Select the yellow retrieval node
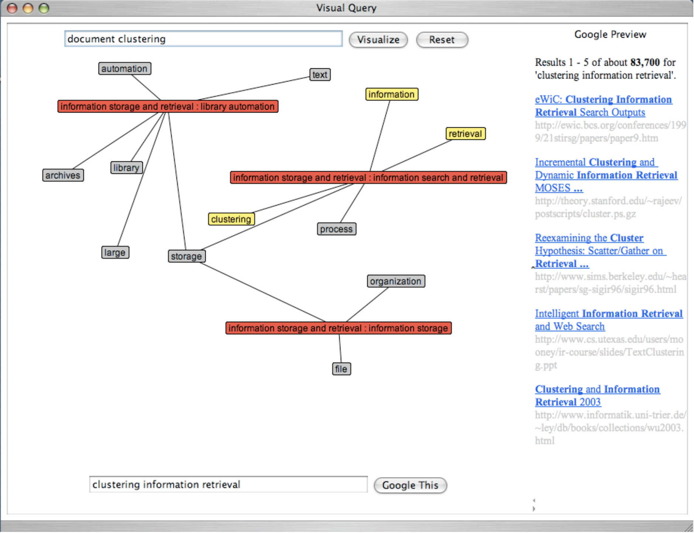The width and height of the screenshot is (694, 533). pyautogui.click(x=465, y=134)
